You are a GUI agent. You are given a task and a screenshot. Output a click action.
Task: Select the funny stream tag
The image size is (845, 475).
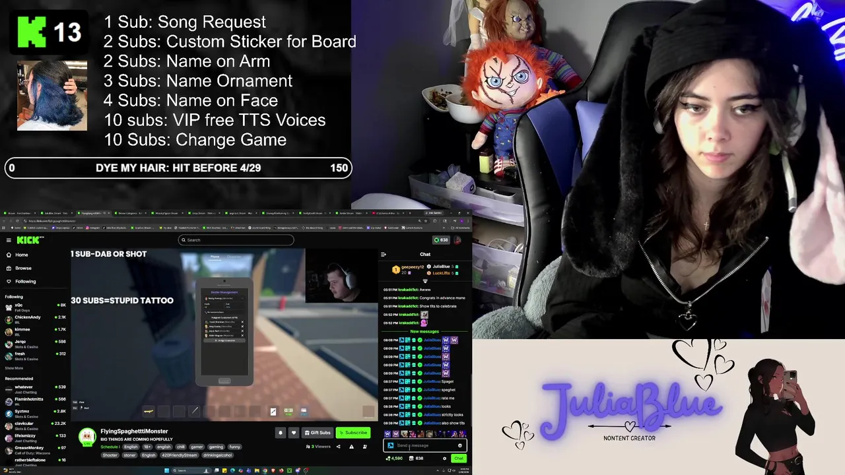[234, 447]
